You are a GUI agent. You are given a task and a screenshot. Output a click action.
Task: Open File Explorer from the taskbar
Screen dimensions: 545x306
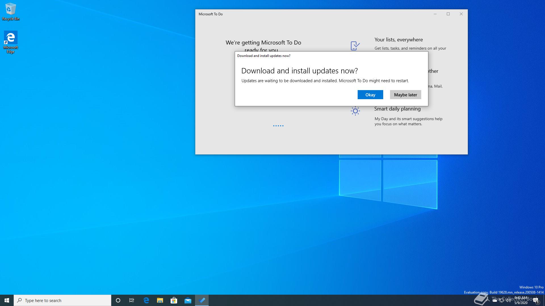pyautogui.click(x=160, y=300)
